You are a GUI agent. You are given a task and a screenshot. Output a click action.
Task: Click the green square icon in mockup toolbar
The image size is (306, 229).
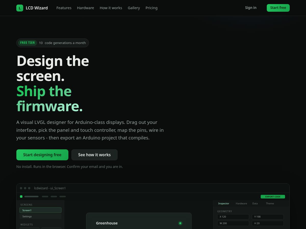21,196
